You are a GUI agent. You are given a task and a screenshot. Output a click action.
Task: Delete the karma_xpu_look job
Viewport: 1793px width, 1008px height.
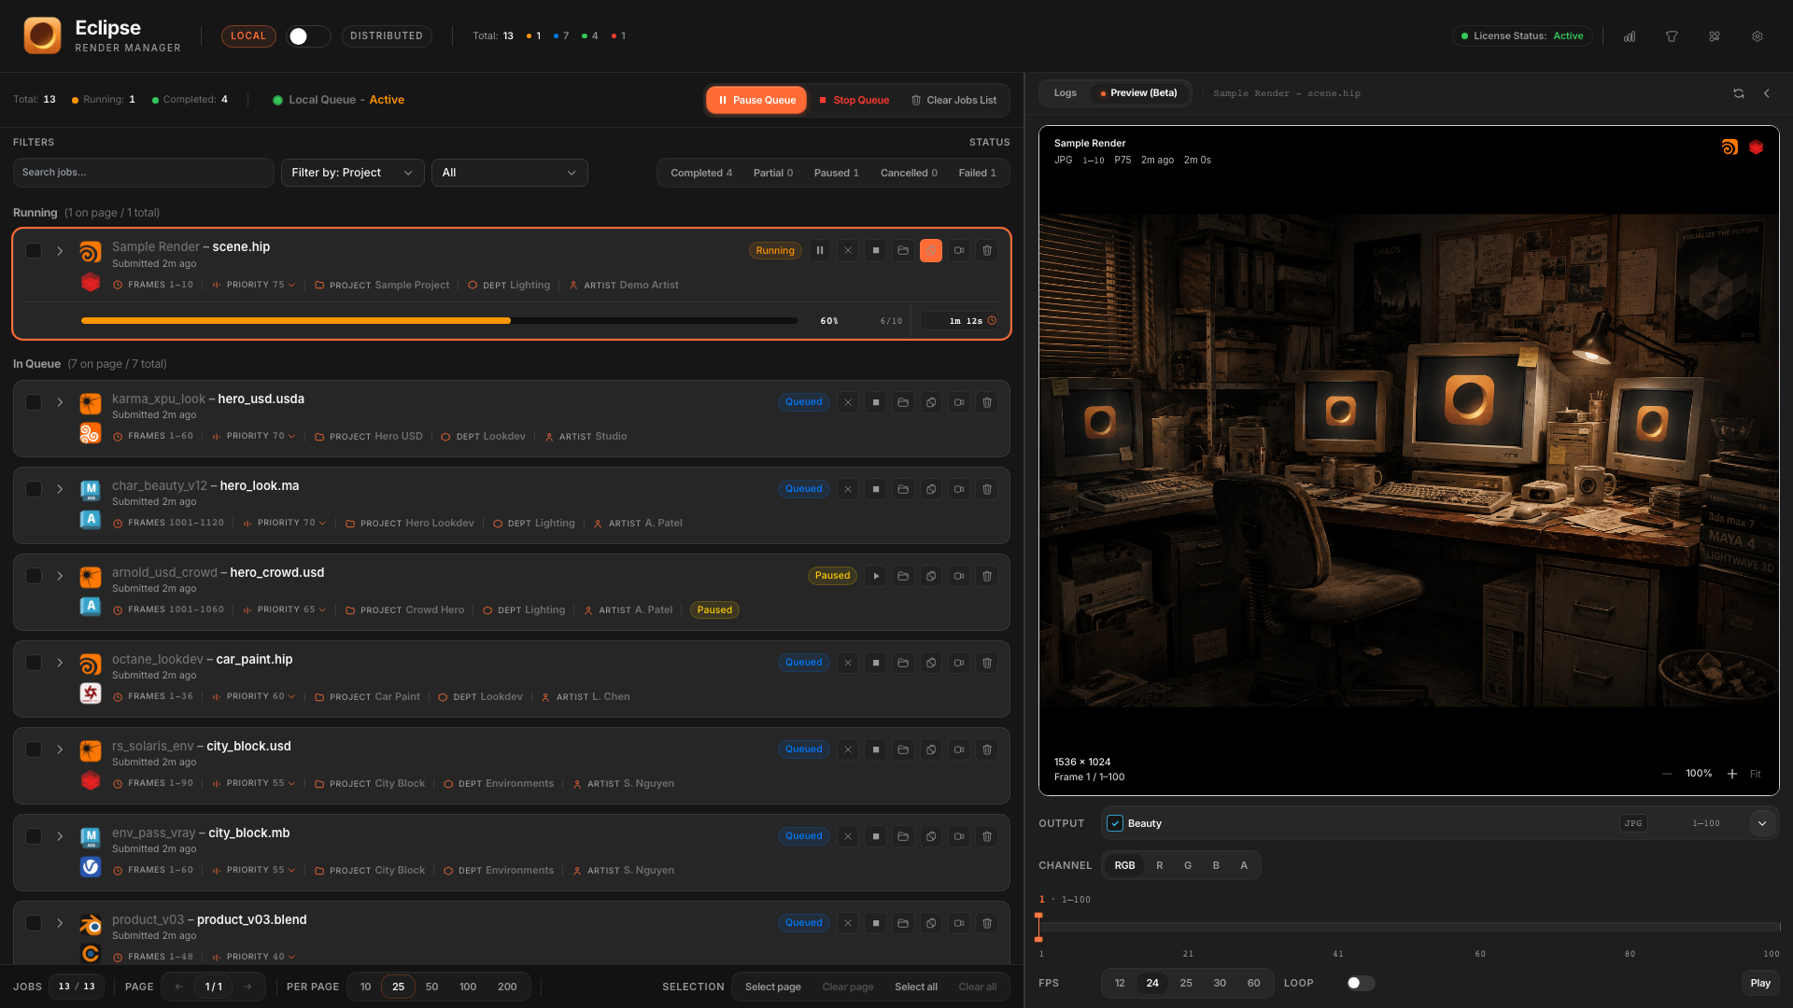tap(987, 402)
